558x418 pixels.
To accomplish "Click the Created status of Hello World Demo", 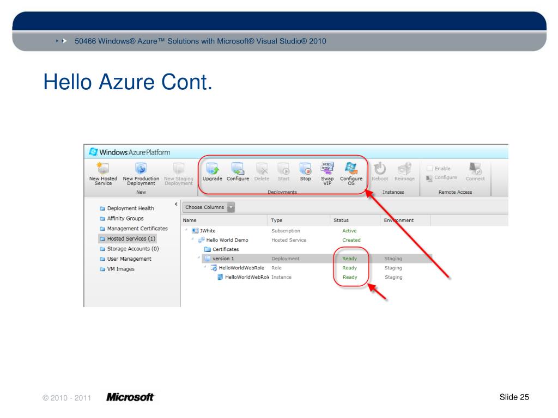I will [351, 240].
